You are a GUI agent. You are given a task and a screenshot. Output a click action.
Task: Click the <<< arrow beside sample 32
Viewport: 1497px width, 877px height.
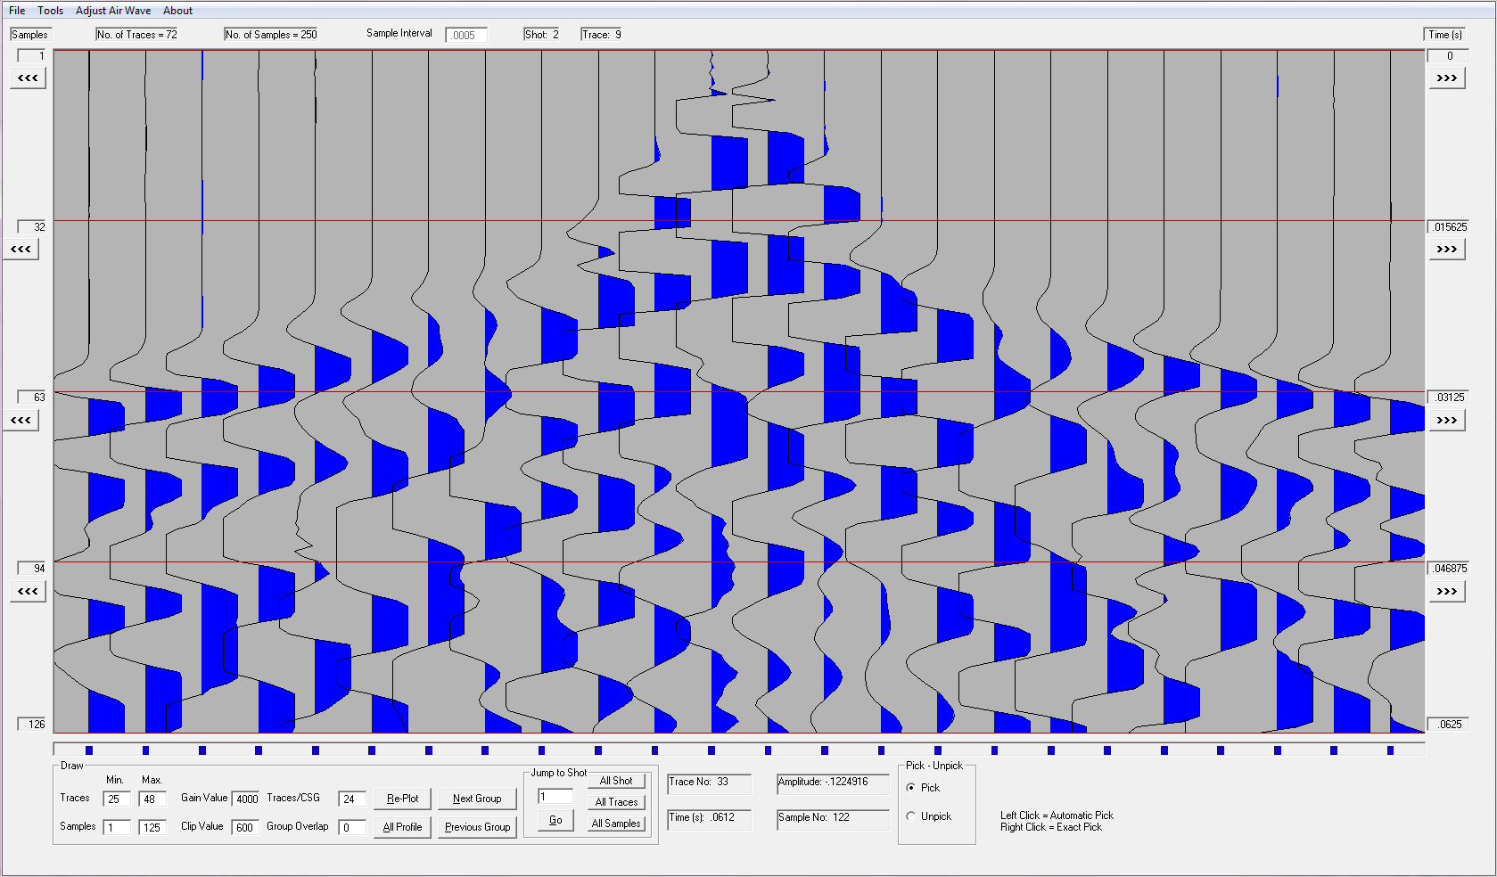click(x=21, y=250)
